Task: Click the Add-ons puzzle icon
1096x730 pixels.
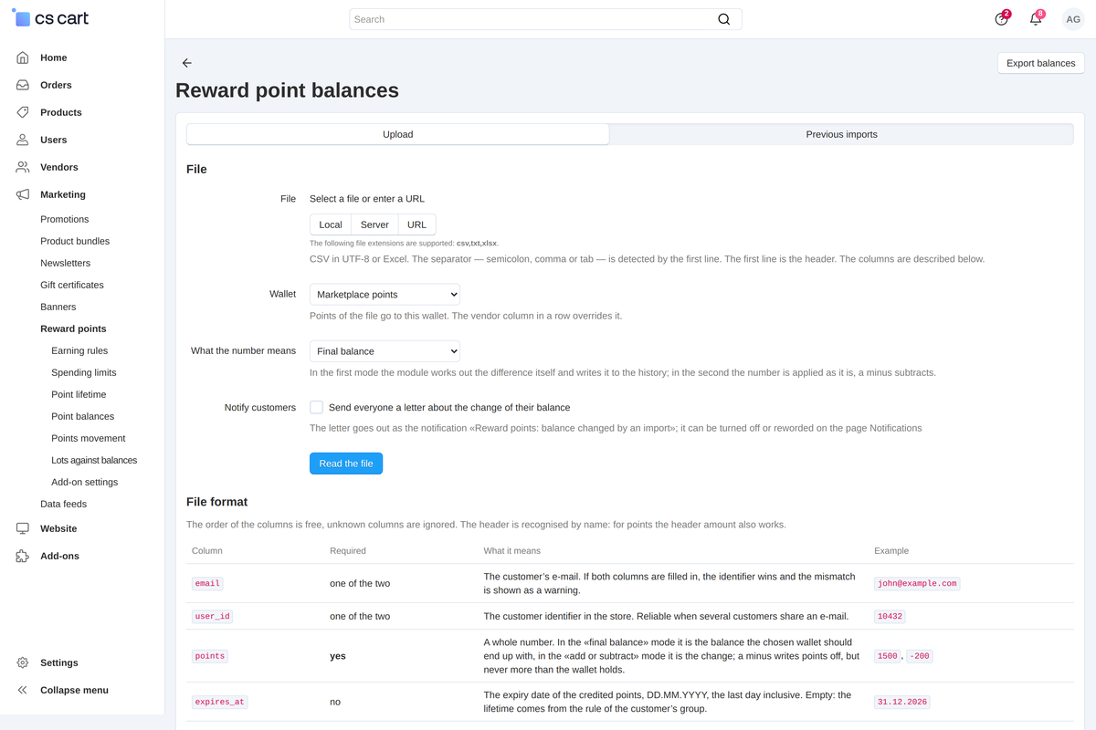Action: point(23,556)
